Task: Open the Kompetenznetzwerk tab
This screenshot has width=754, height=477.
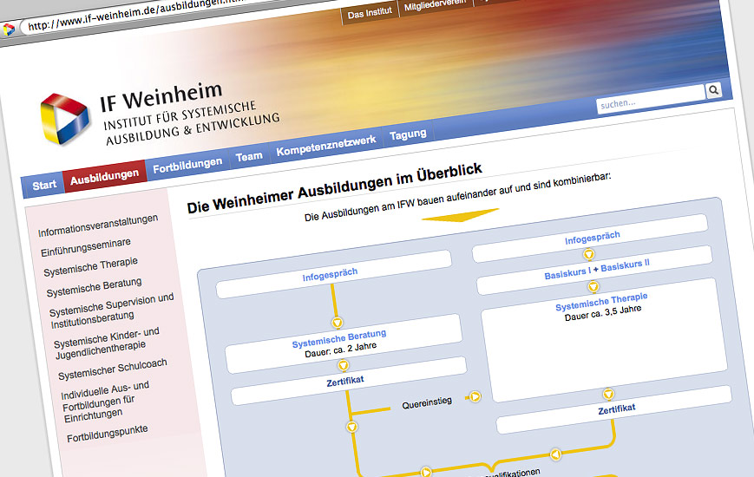Action: [326, 145]
